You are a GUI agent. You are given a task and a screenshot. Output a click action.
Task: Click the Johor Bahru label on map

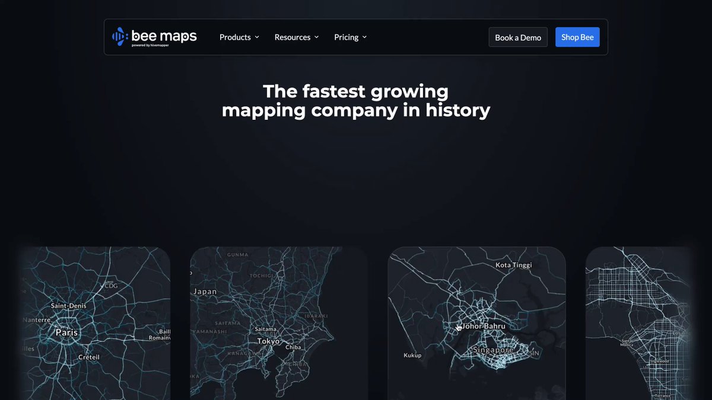tap(484, 326)
